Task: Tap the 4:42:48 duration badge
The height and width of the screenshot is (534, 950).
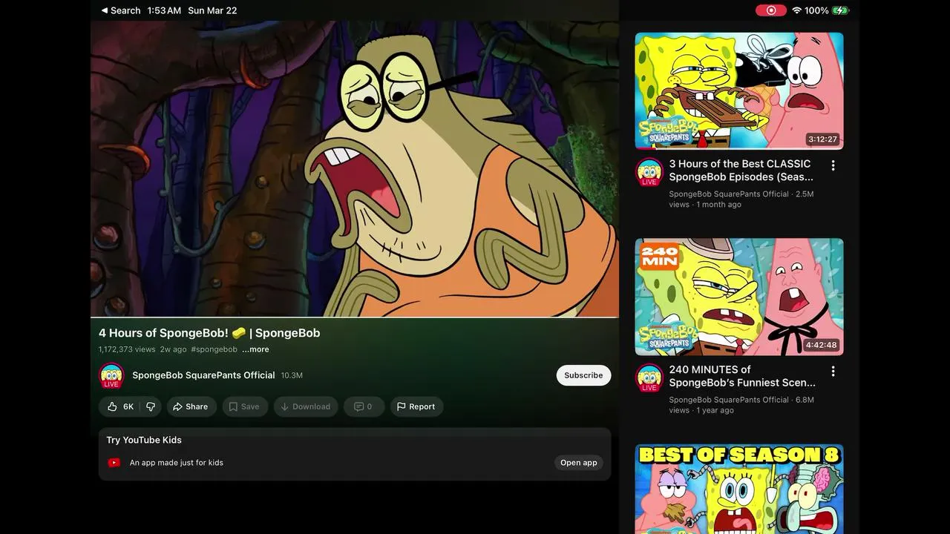Action: pos(822,345)
